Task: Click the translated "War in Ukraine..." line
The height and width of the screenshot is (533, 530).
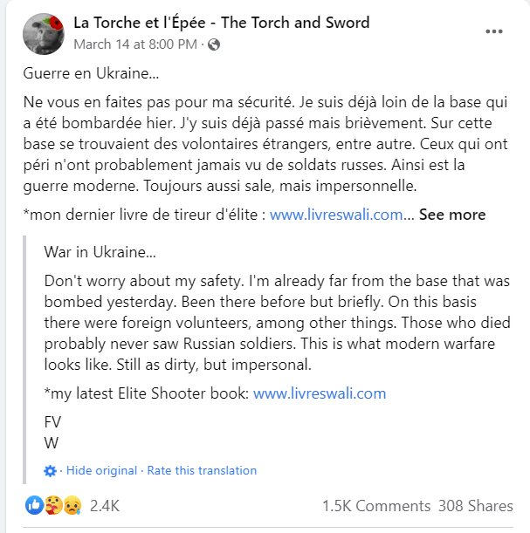Action: [100, 252]
